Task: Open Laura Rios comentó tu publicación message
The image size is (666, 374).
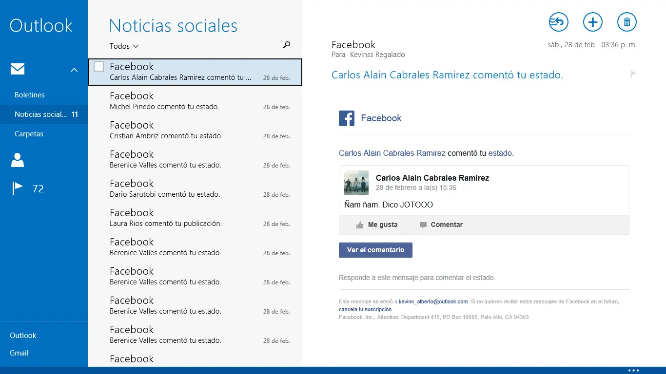Action: pos(195,218)
